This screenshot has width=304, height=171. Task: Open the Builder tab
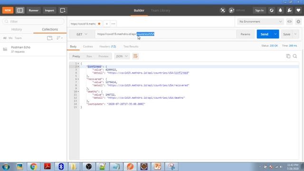pyautogui.click(x=139, y=10)
